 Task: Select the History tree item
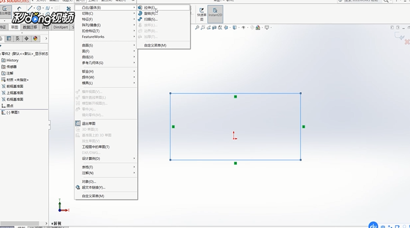10,60
